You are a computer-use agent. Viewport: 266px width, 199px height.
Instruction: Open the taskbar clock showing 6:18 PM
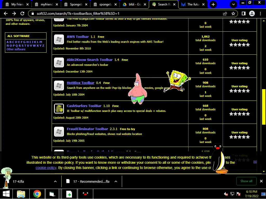pyautogui.click(x=251, y=194)
